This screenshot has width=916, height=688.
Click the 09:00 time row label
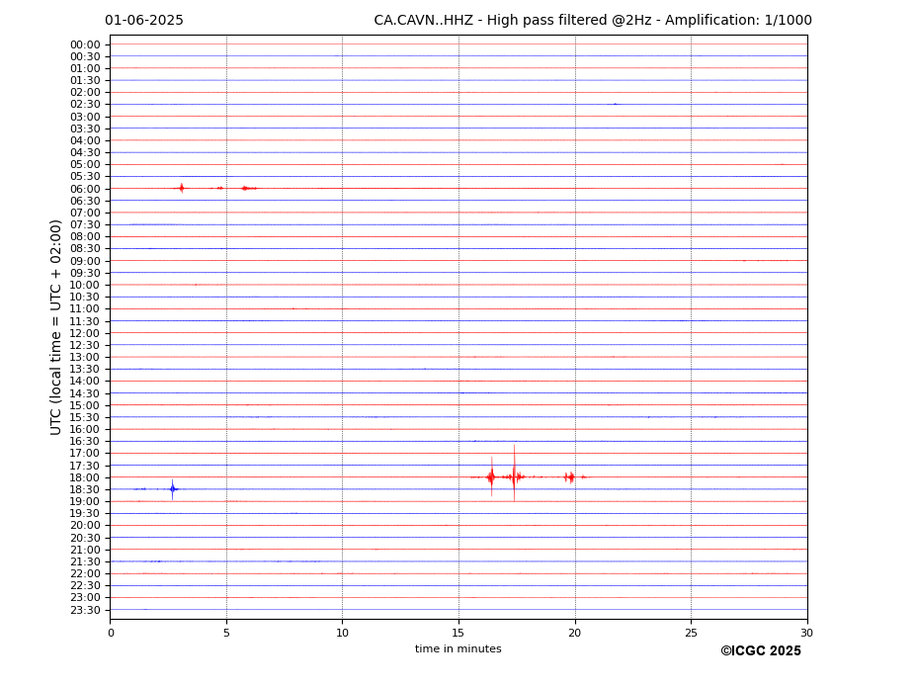(x=85, y=261)
